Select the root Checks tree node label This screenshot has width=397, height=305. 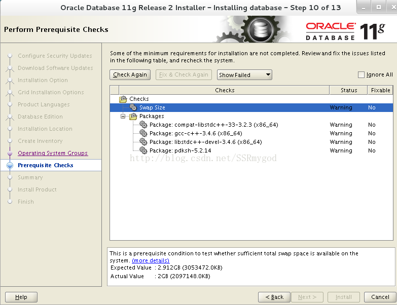pos(139,99)
